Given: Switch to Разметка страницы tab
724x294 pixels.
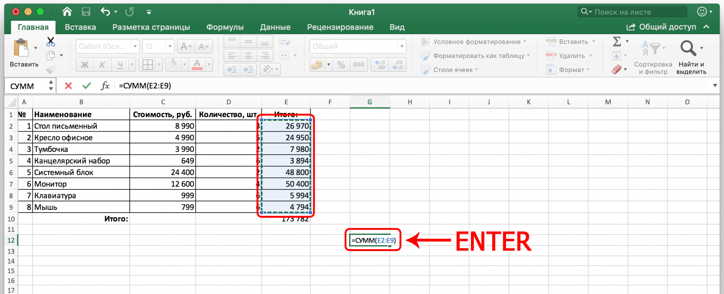Looking at the screenshot, I should click(x=151, y=27).
